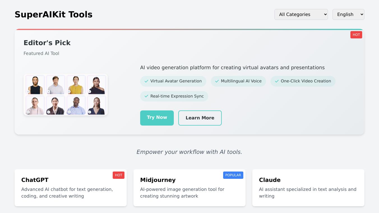
Task: Expand the English language selector
Action: (348, 15)
